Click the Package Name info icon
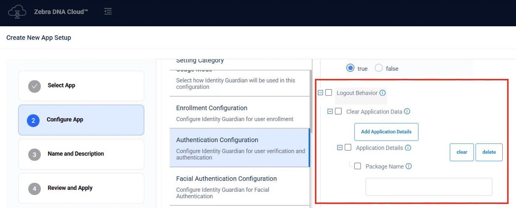 click(408, 167)
